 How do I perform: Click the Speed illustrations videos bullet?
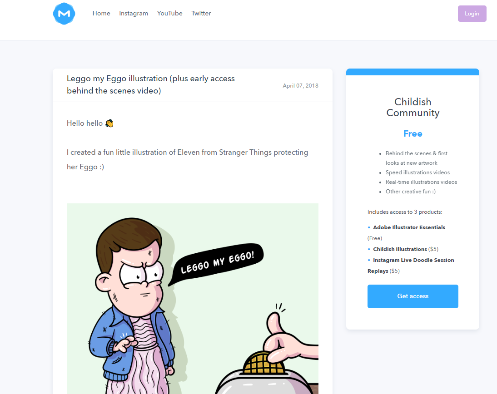[417, 172]
